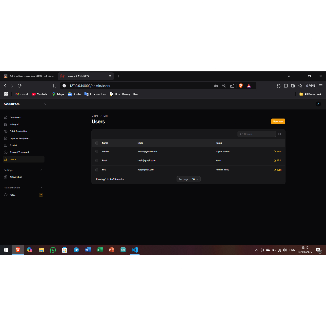Click the New user button
Viewport: 326px width, 326px height.
pos(278,121)
